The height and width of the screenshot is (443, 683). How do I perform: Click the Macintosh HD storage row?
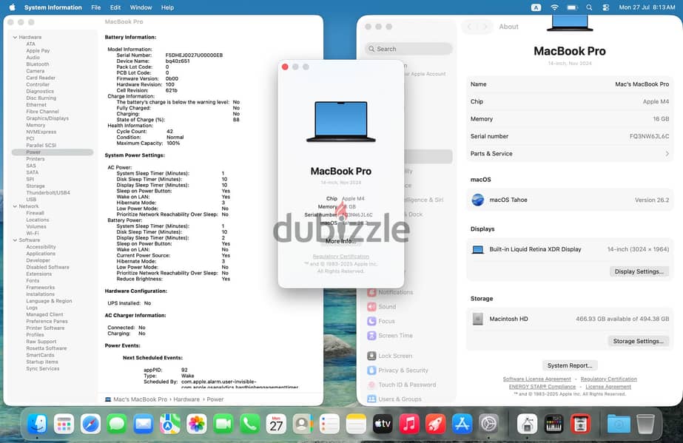tap(570, 319)
